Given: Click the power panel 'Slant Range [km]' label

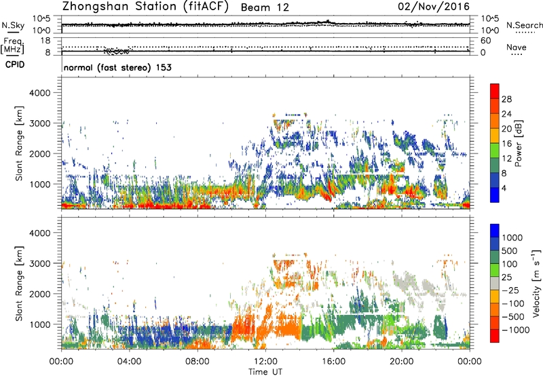Looking at the screenshot, I should 19,143.
